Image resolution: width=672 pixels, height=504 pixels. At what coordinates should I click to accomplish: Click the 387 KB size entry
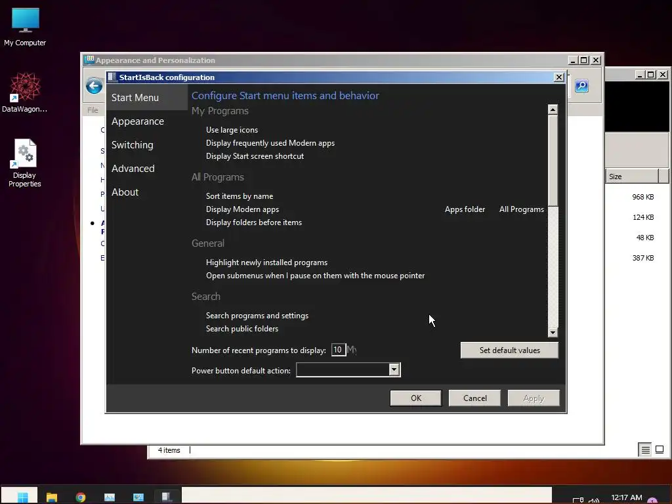click(x=643, y=258)
